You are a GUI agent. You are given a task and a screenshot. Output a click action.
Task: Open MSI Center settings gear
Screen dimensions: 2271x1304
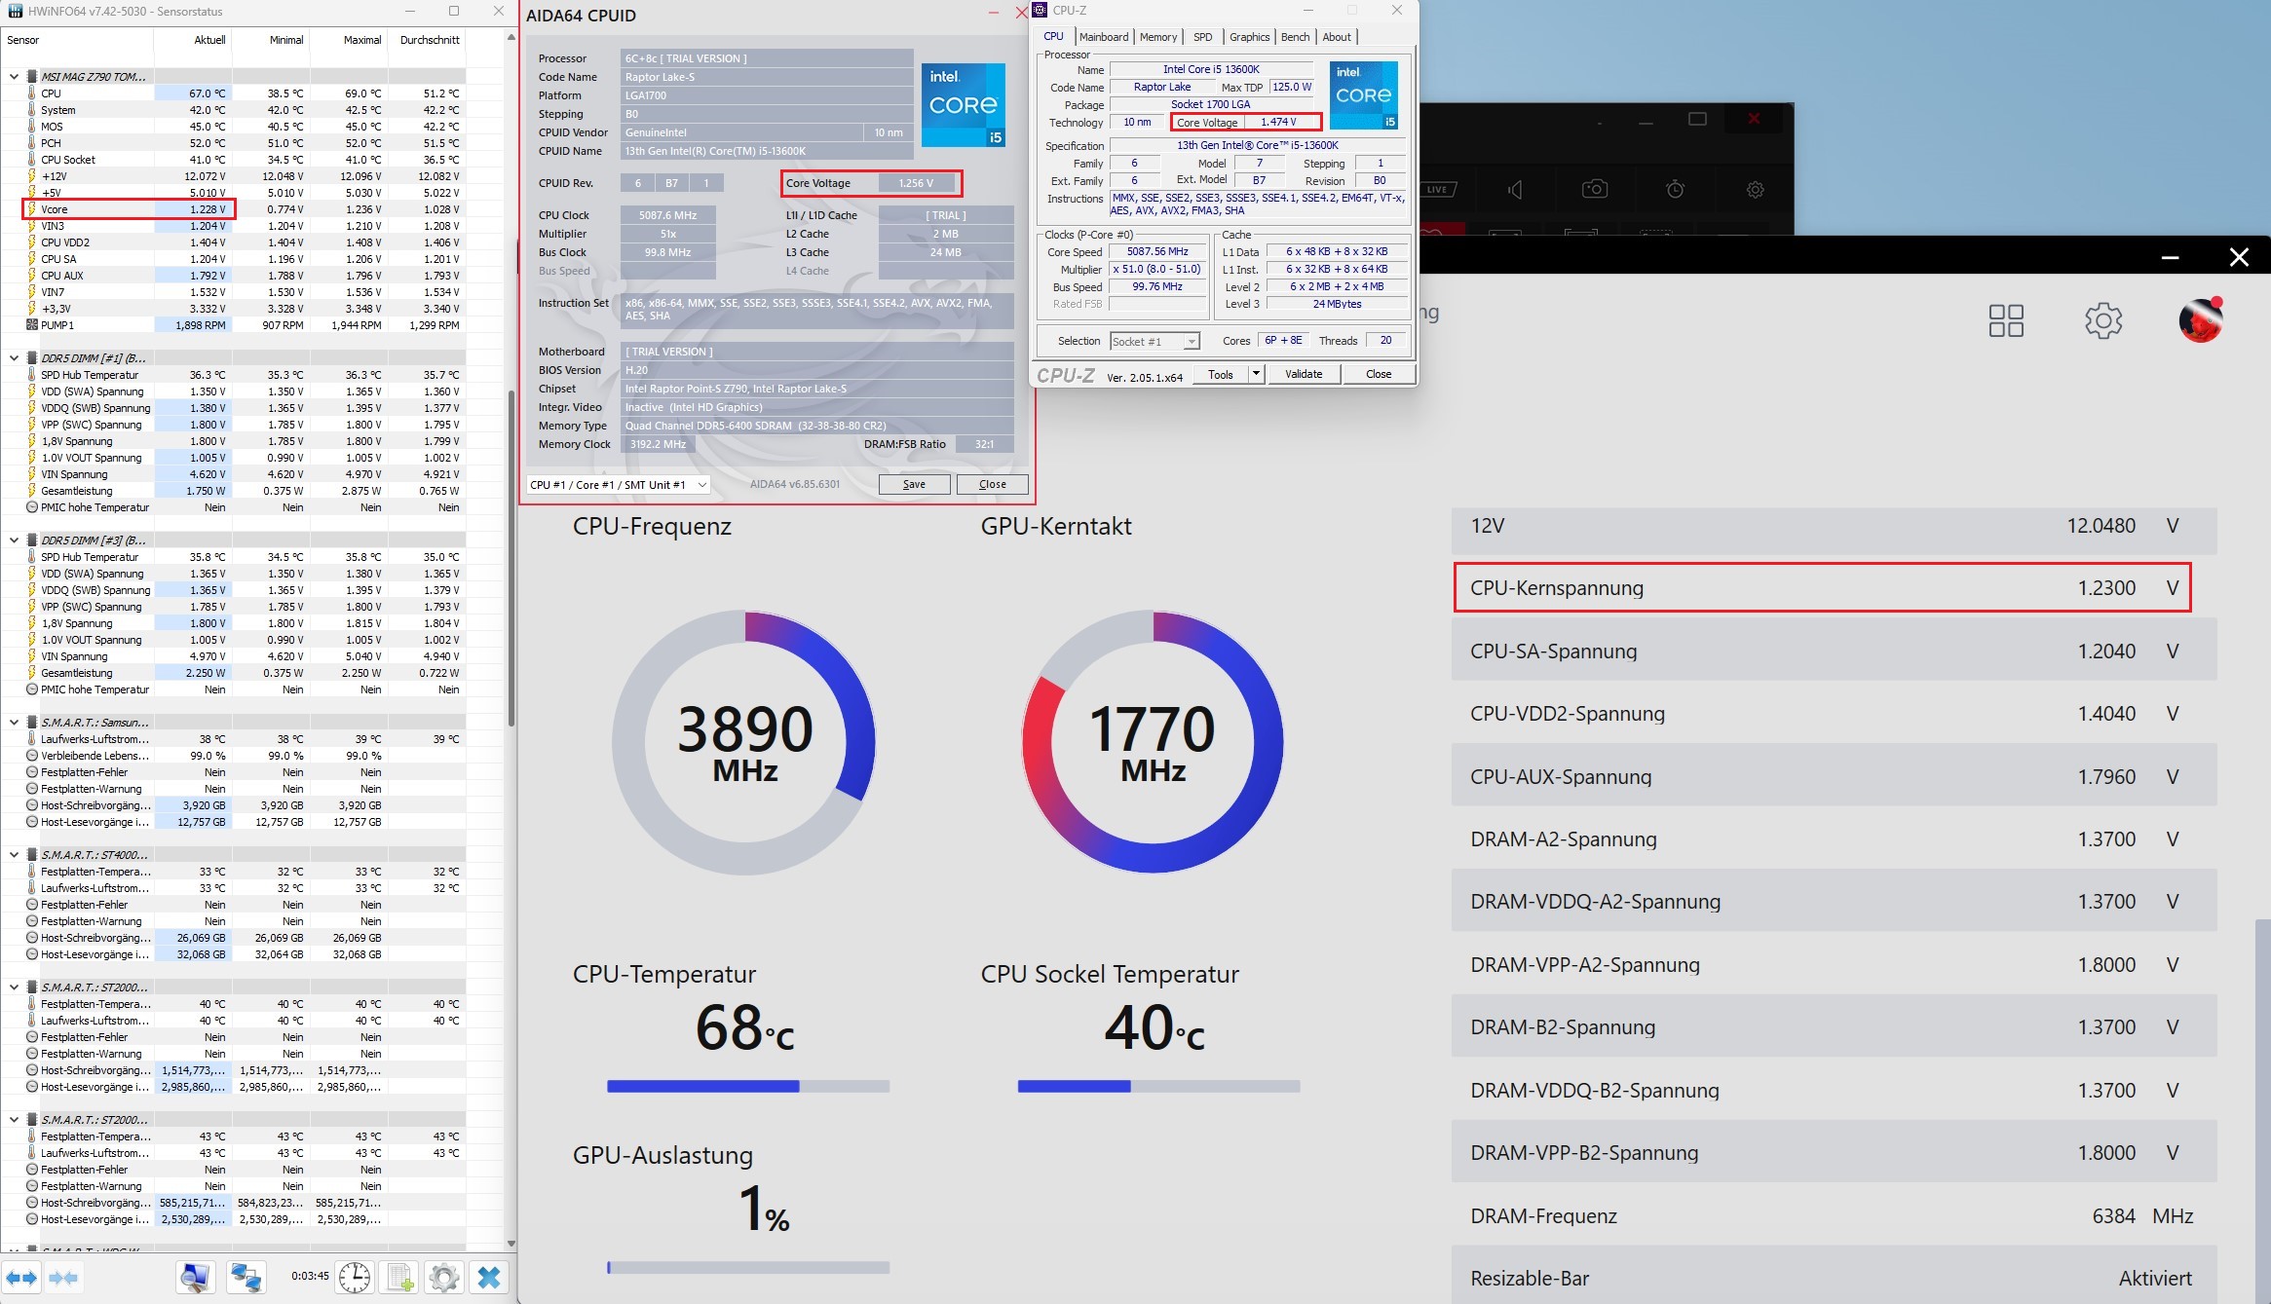coord(2102,320)
